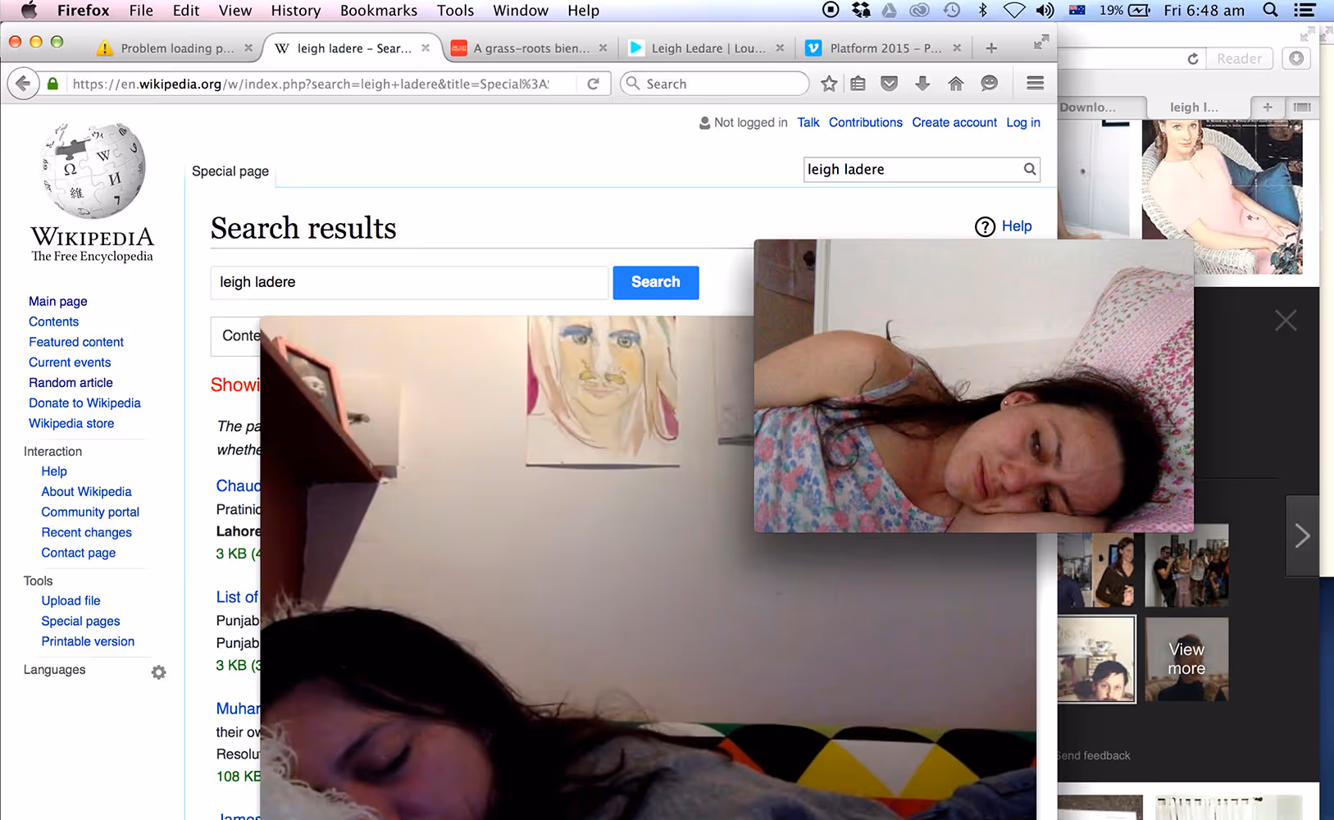Click the Help link beside Search results
The height and width of the screenshot is (820, 1334).
(1017, 226)
